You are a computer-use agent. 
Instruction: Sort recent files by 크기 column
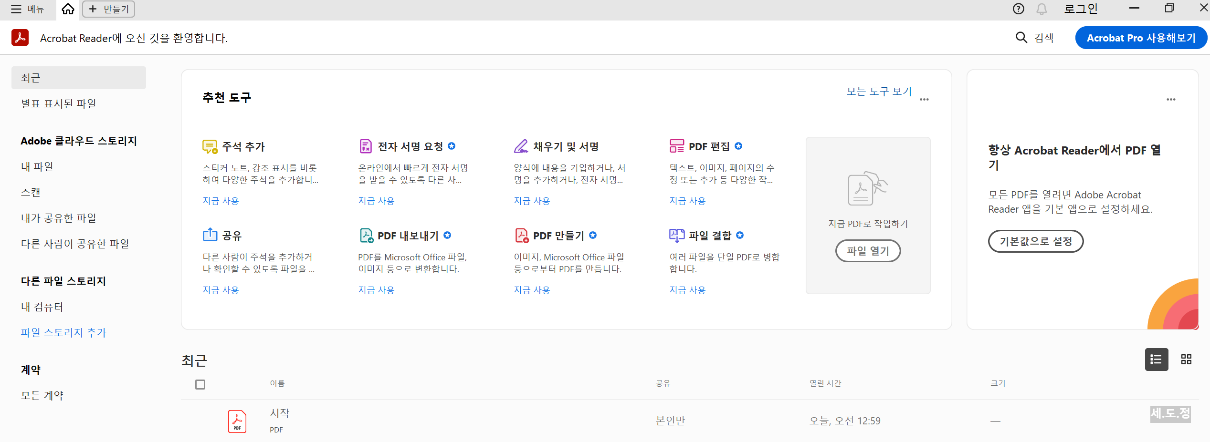[998, 383]
